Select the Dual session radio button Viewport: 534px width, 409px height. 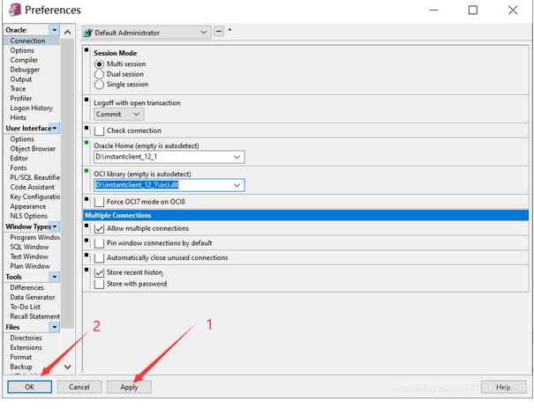pyautogui.click(x=99, y=74)
